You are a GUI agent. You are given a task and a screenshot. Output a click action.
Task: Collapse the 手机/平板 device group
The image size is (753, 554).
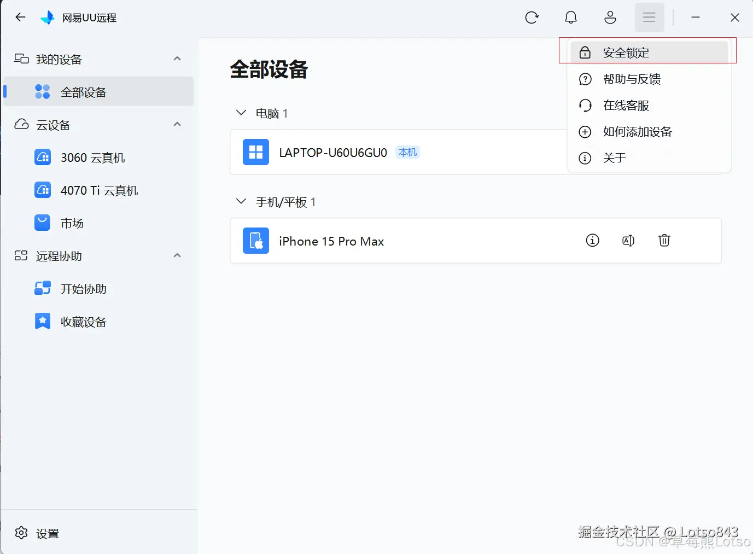(241, 201)
